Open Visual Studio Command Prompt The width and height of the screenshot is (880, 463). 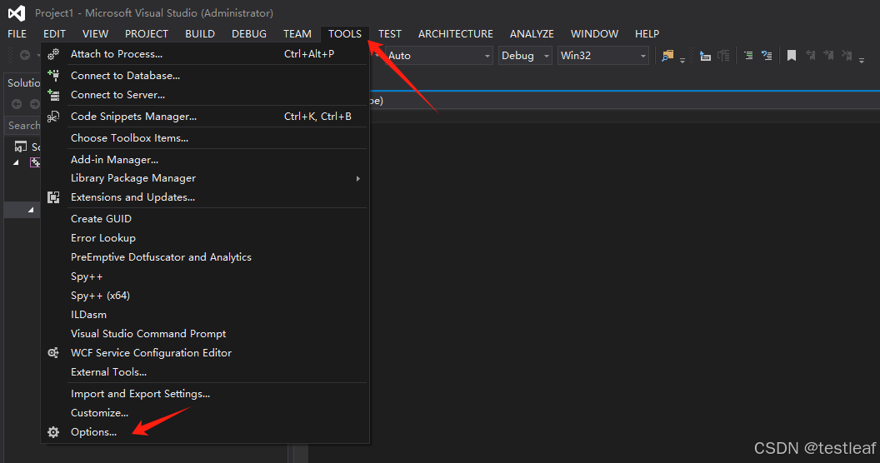coord(205,334)
